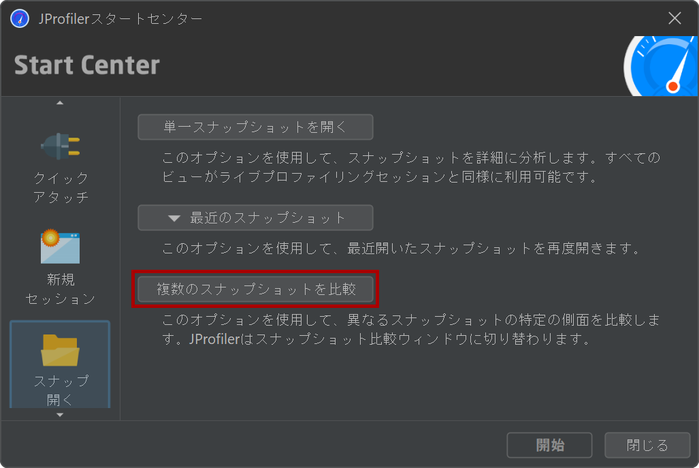Expand the 最近のスナップショット dropdown
This screenshot has width=699, height=468.
pyautogui.click(x=255, y=218)
